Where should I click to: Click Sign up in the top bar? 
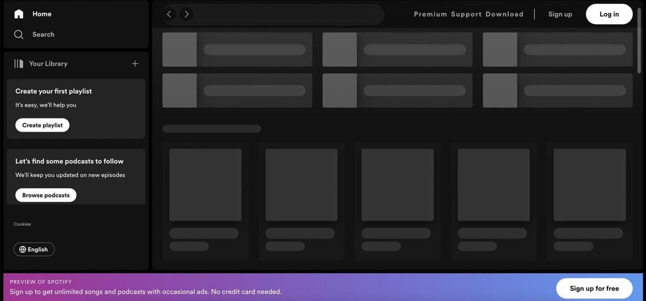[560, 14]
